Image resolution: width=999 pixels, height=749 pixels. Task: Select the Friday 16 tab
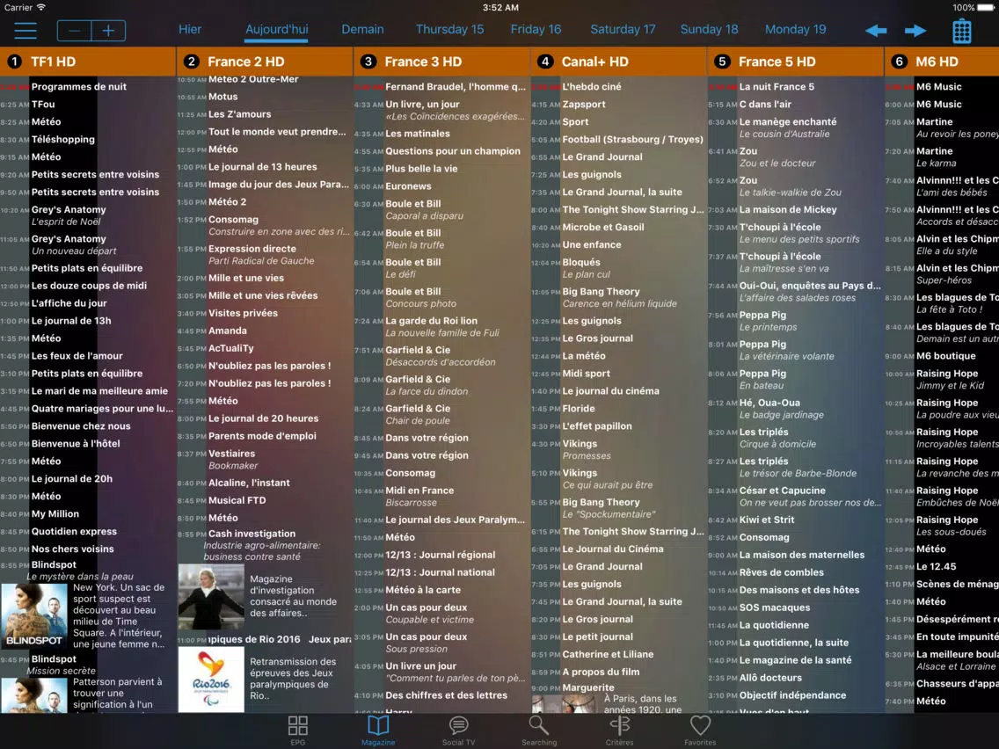coord(536,29)
